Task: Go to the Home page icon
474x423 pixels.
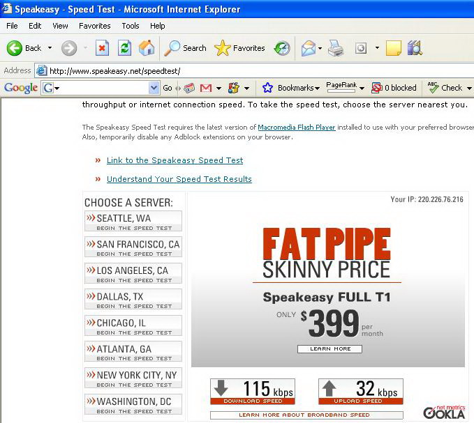Action: [147, 48]
